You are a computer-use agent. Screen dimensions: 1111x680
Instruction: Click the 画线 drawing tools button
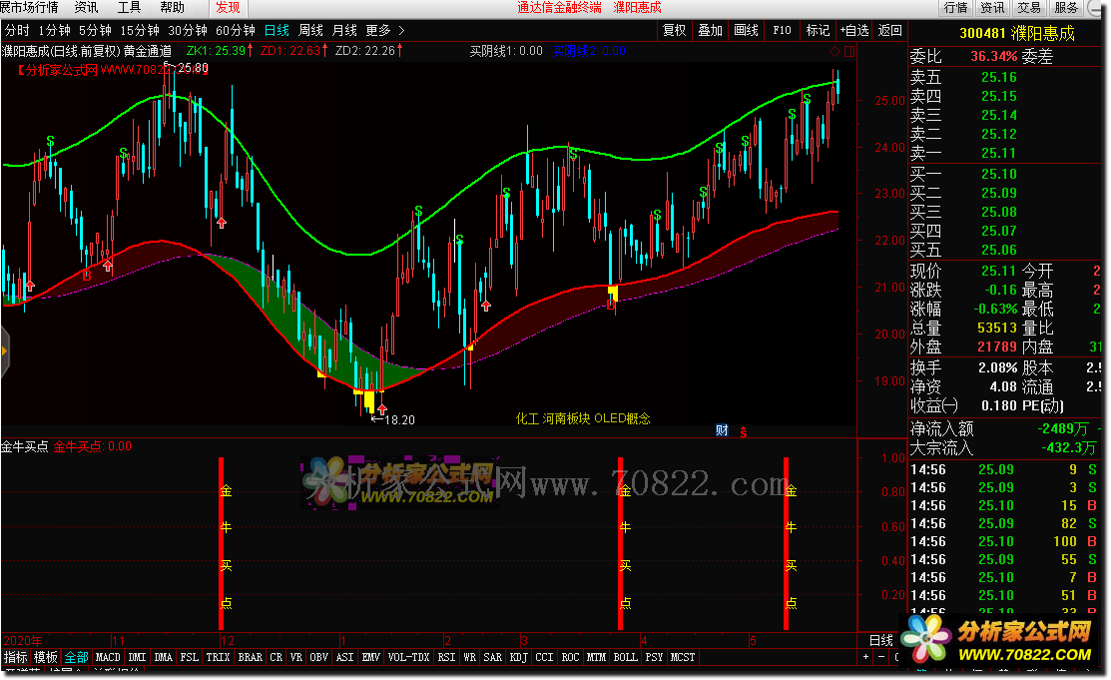click(746, 31)
